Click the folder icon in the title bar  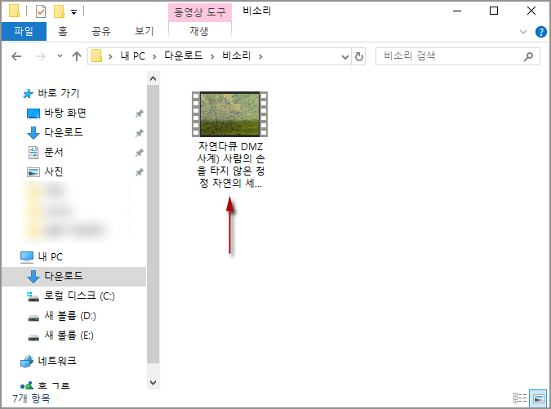pyautogui.click(x=15, y=11)
